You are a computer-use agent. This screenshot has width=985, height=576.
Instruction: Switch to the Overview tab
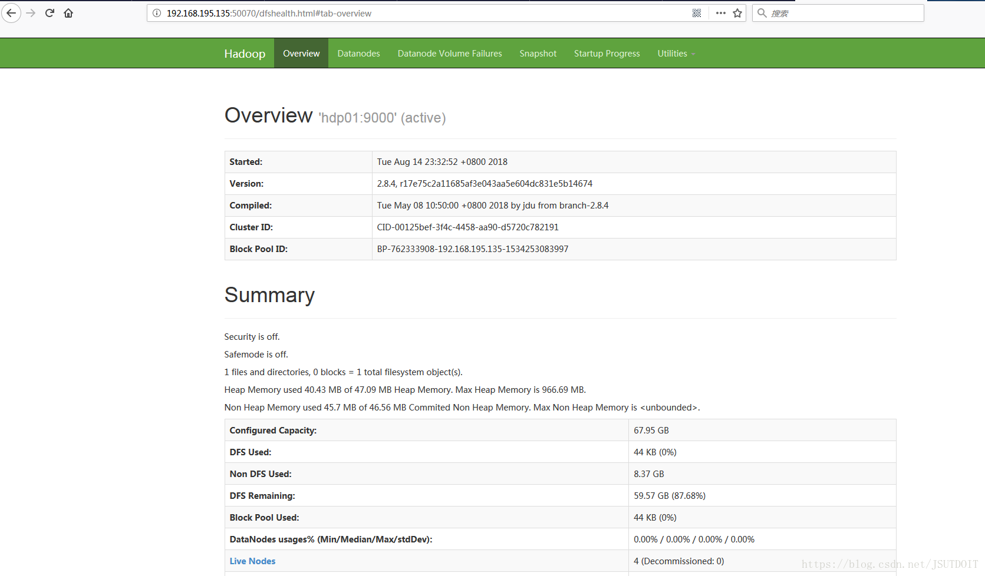click(x=301, y=53)
